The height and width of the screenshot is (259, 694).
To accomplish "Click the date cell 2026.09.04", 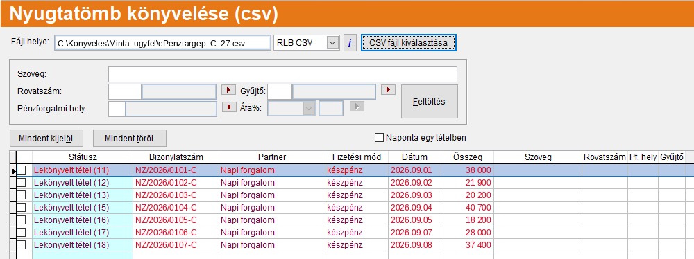I will pyautogui.click(x=415, y=207).
